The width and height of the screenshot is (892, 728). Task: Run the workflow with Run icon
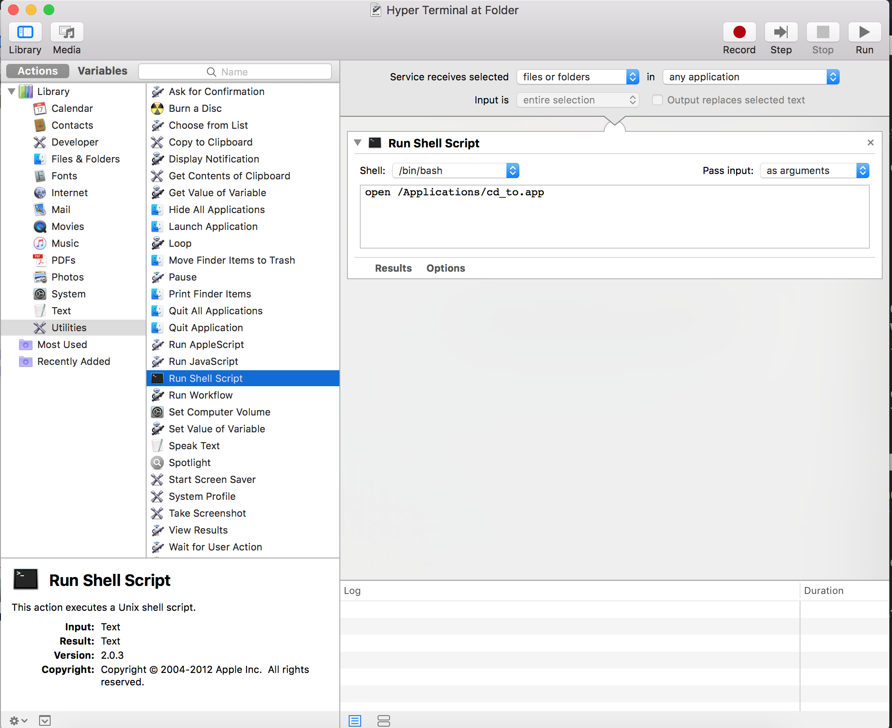pyautogui.click(x=864, y=32)
